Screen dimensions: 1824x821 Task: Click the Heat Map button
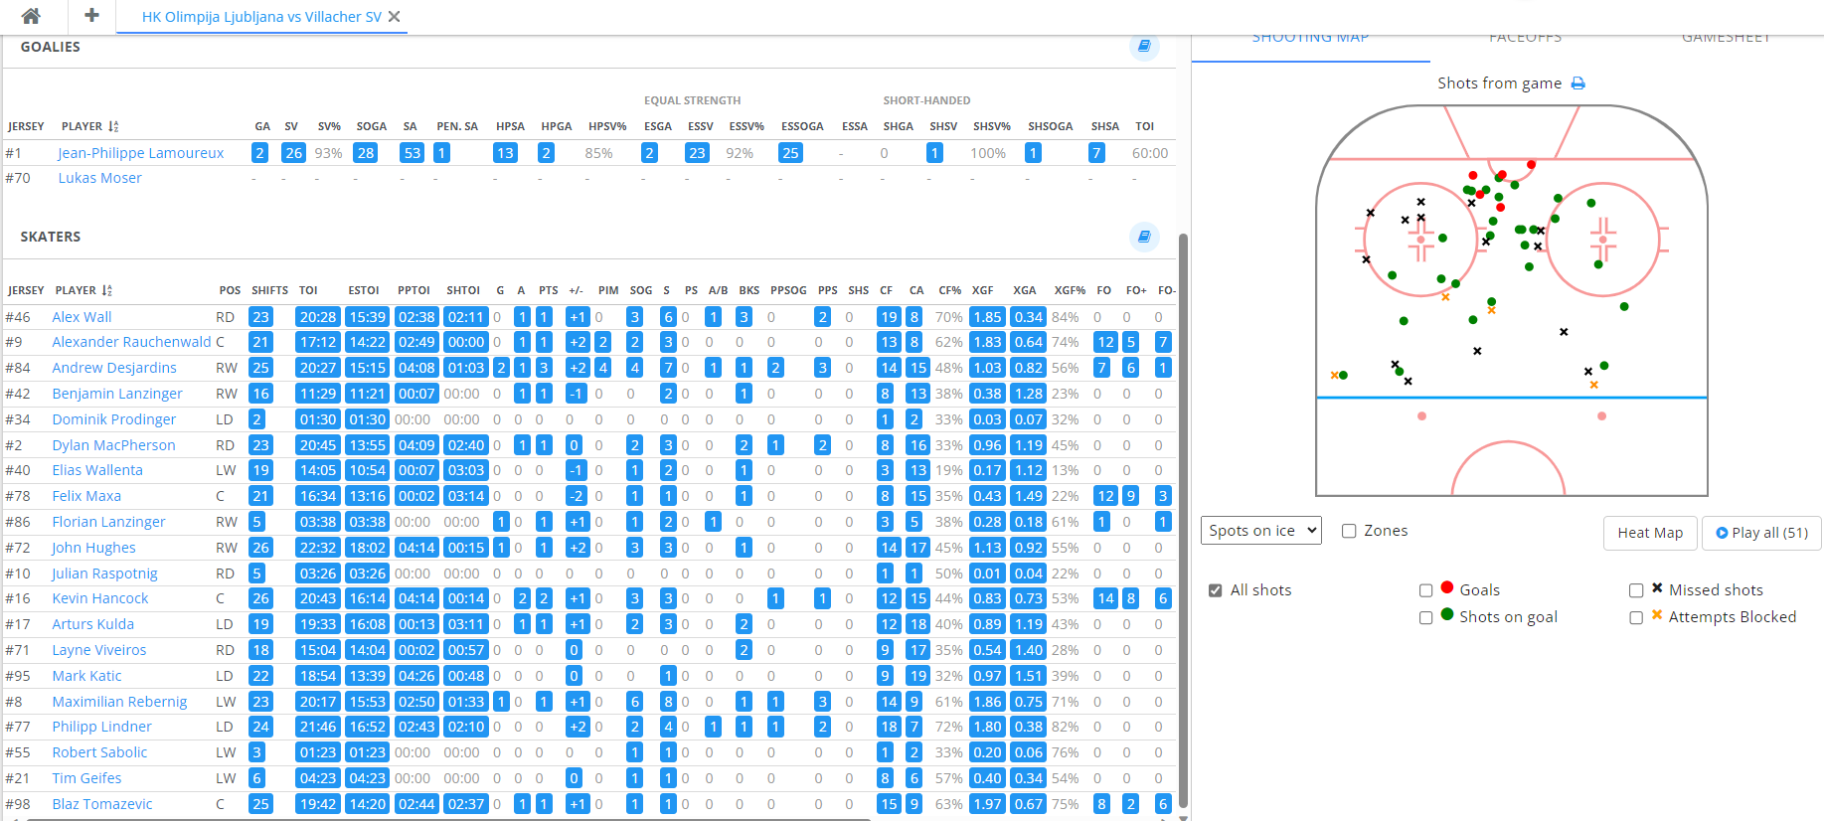click(x=1649, y=533)
